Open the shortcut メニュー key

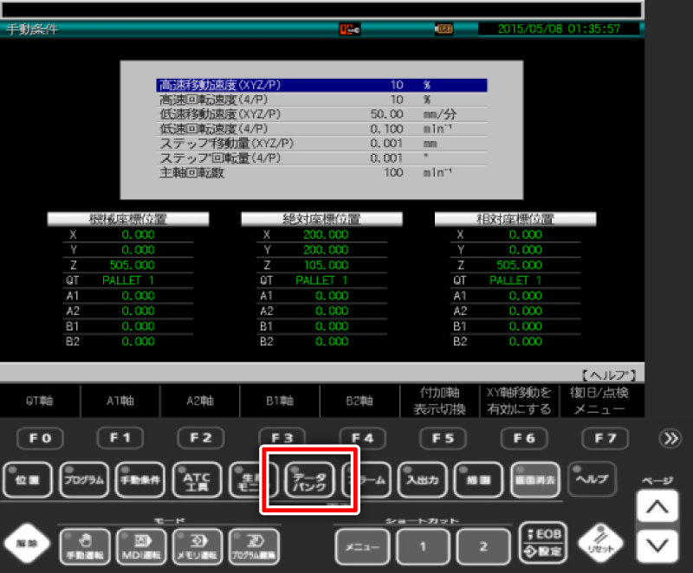point(361,546)
